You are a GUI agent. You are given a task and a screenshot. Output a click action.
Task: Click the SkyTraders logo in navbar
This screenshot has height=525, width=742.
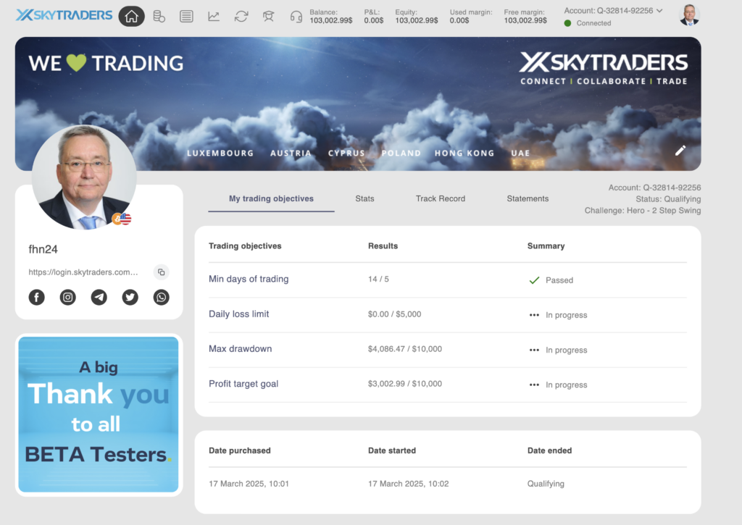(x=64, y=15)
